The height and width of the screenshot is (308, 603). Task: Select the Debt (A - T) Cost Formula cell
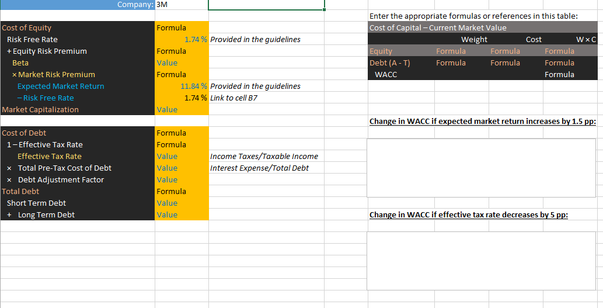[516, 63]
